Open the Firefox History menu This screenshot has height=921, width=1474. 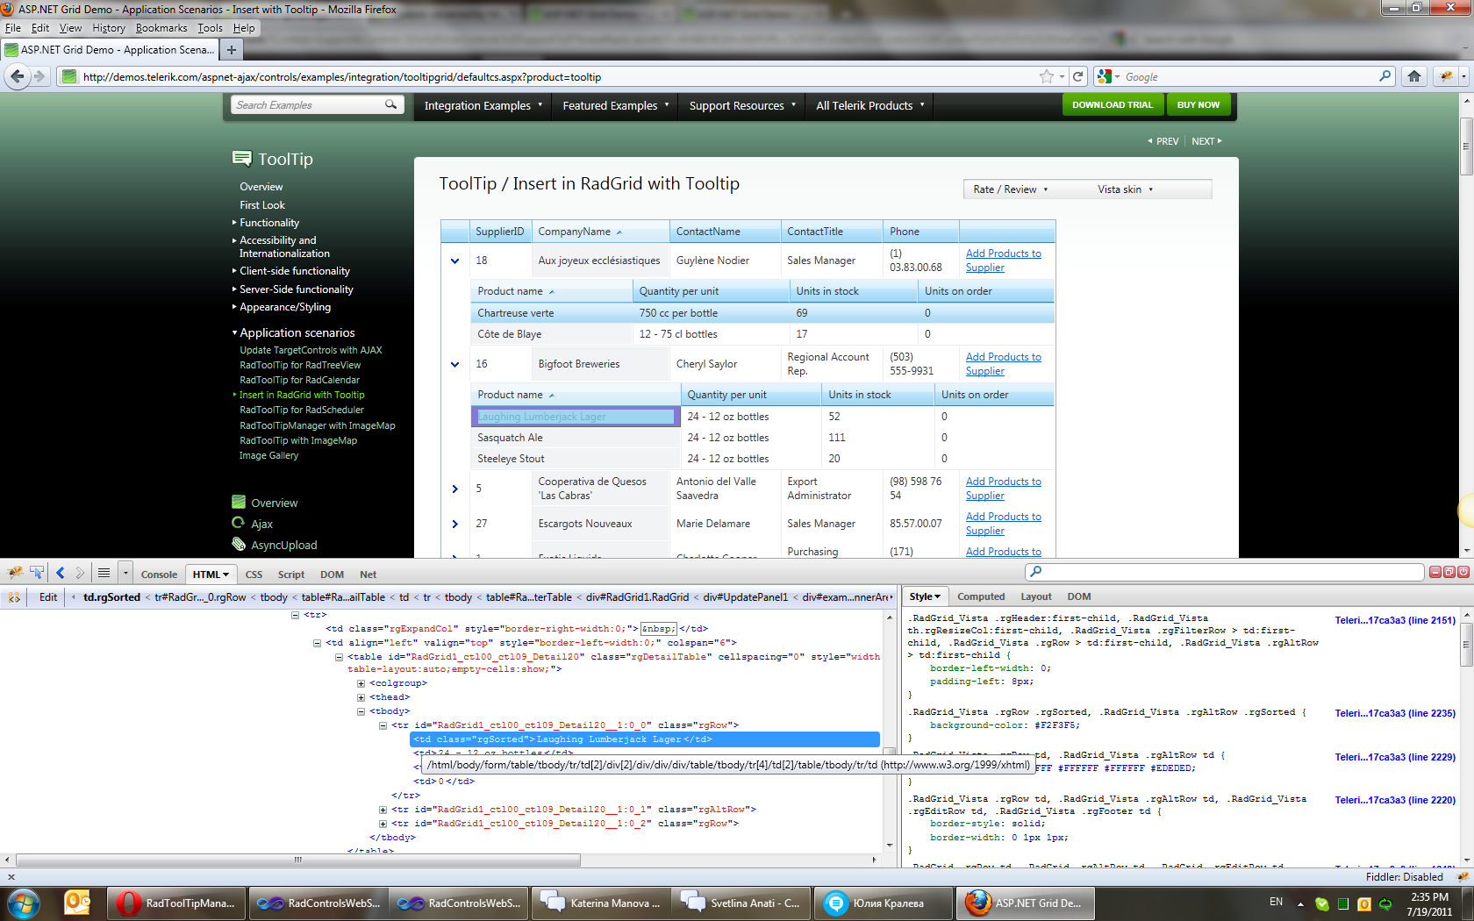109,28
